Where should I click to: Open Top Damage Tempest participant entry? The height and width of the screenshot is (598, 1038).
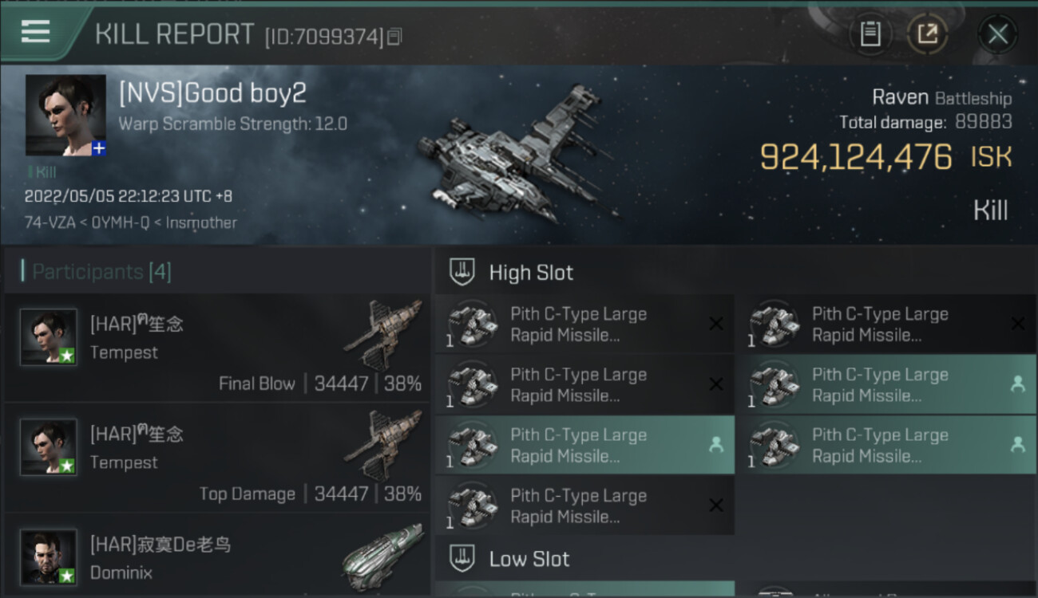point(217,458)
